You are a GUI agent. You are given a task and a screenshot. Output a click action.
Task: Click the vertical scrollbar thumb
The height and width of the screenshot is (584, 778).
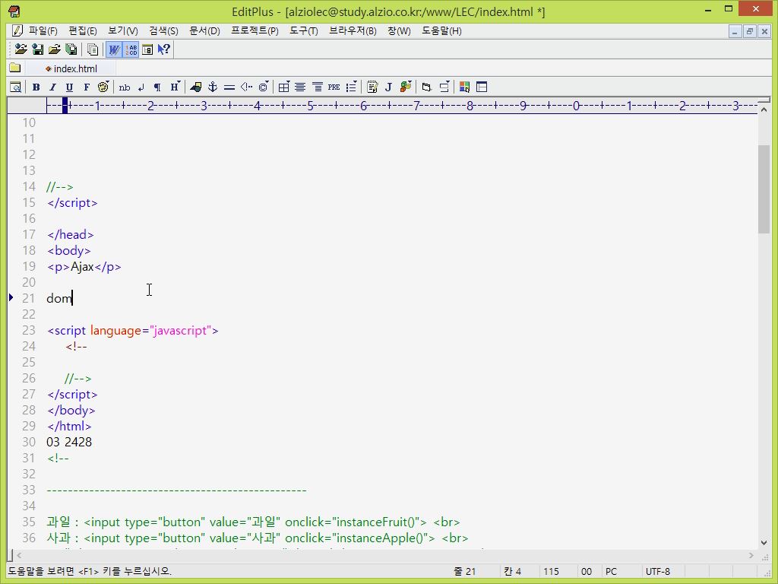pos(764,189)
